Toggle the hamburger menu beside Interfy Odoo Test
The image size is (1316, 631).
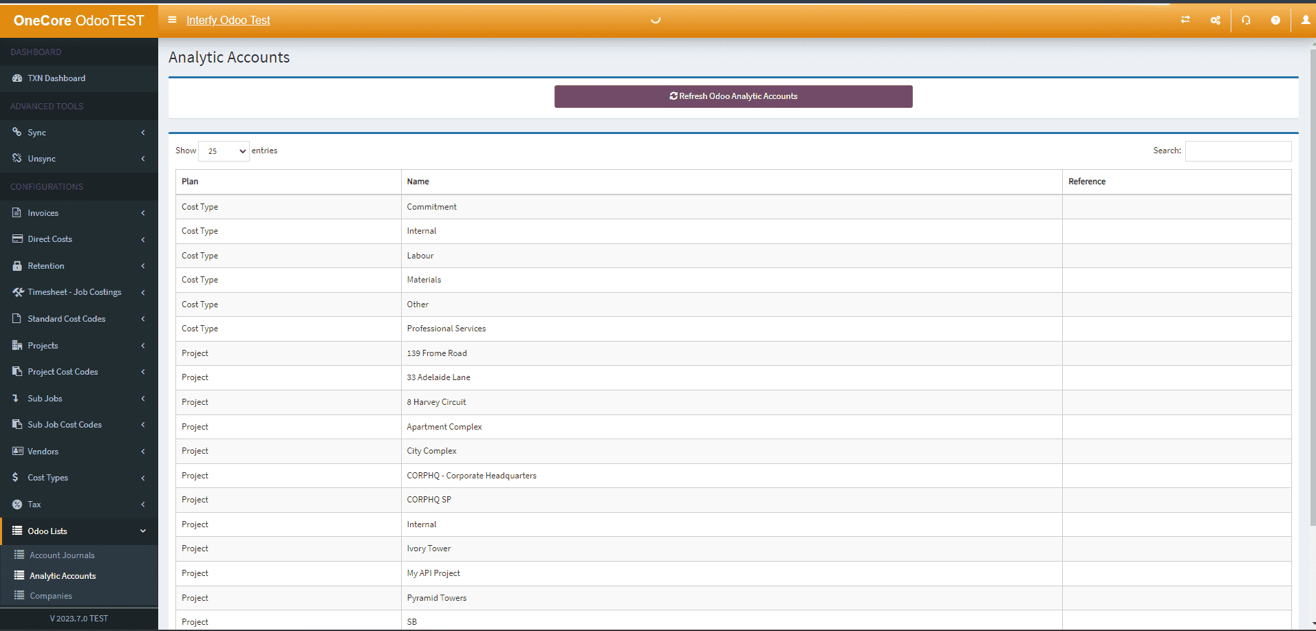coord(171,20)
